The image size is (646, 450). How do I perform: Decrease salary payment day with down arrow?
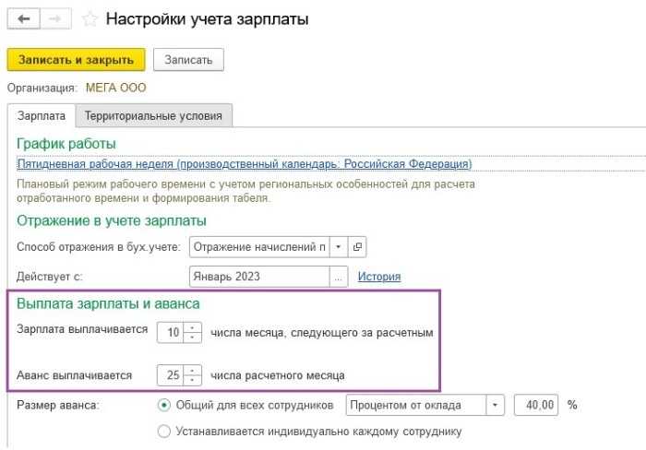192,337
